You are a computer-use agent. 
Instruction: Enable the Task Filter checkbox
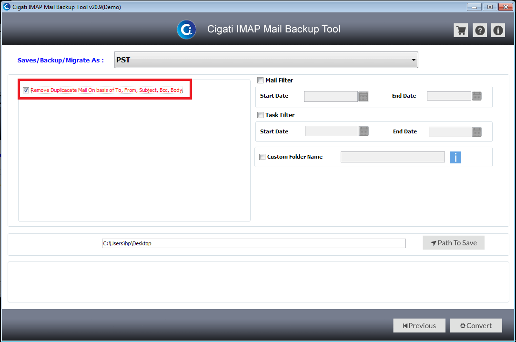(x=260, y=115)
